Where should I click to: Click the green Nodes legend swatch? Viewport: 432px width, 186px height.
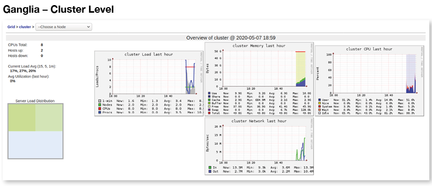[x=100, y=105]
